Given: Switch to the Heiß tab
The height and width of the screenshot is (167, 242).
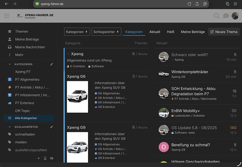Looking at the screenshot, I should [170, 32].
